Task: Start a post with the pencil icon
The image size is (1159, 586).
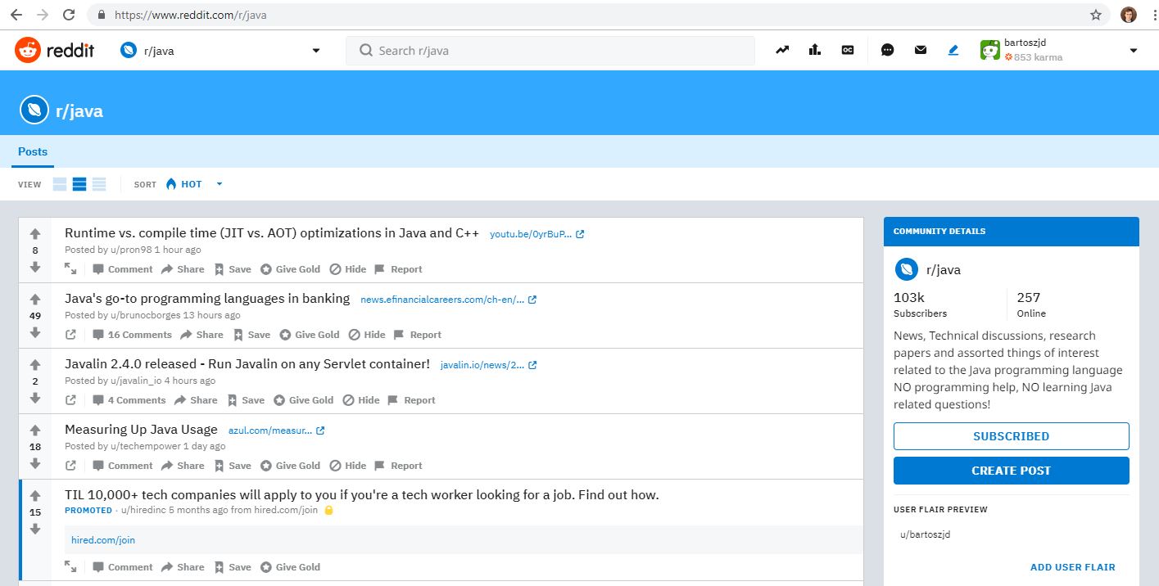Action: point(952,50)
